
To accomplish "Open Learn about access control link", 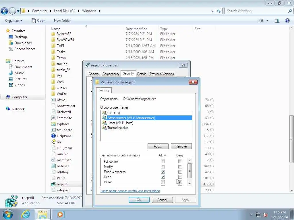I will tap(130, 191).
